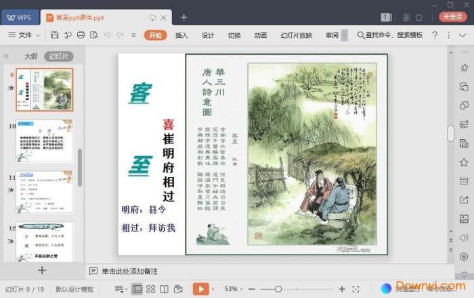
Task: Collapse the slide panel with double chevron
Action: (x=6, y=56)
